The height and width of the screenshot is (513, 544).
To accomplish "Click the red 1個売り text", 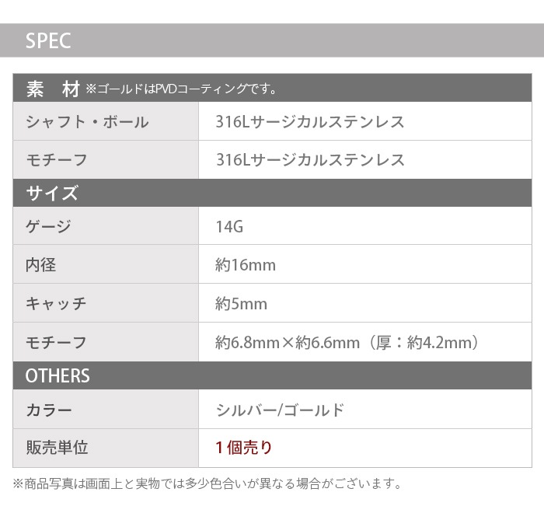I will pos(244,448).
